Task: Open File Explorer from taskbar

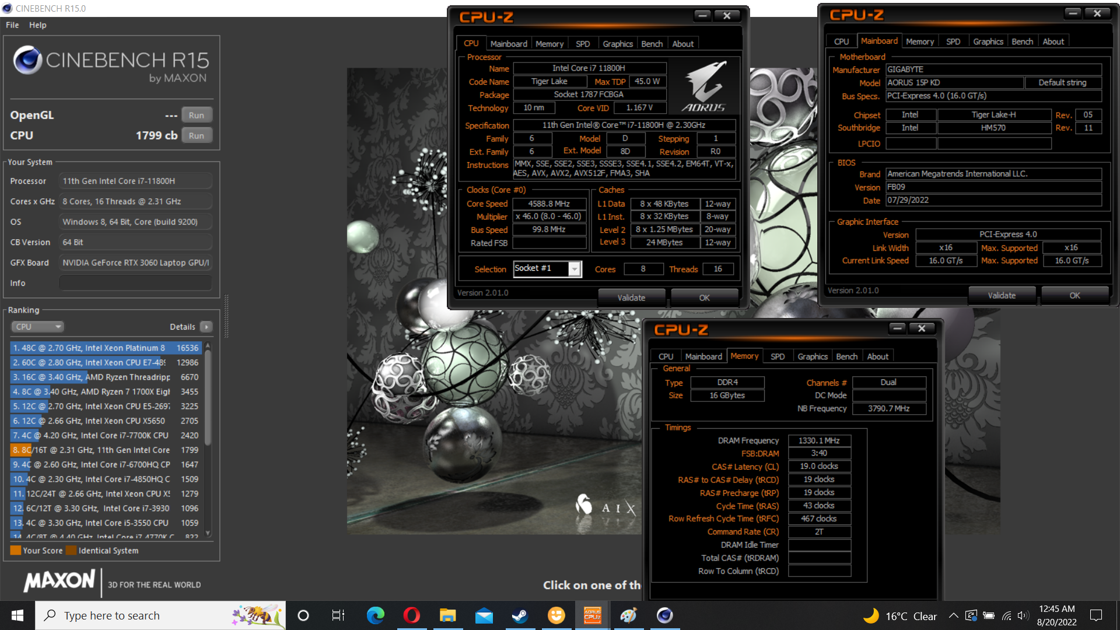Action: click(447, 615)
